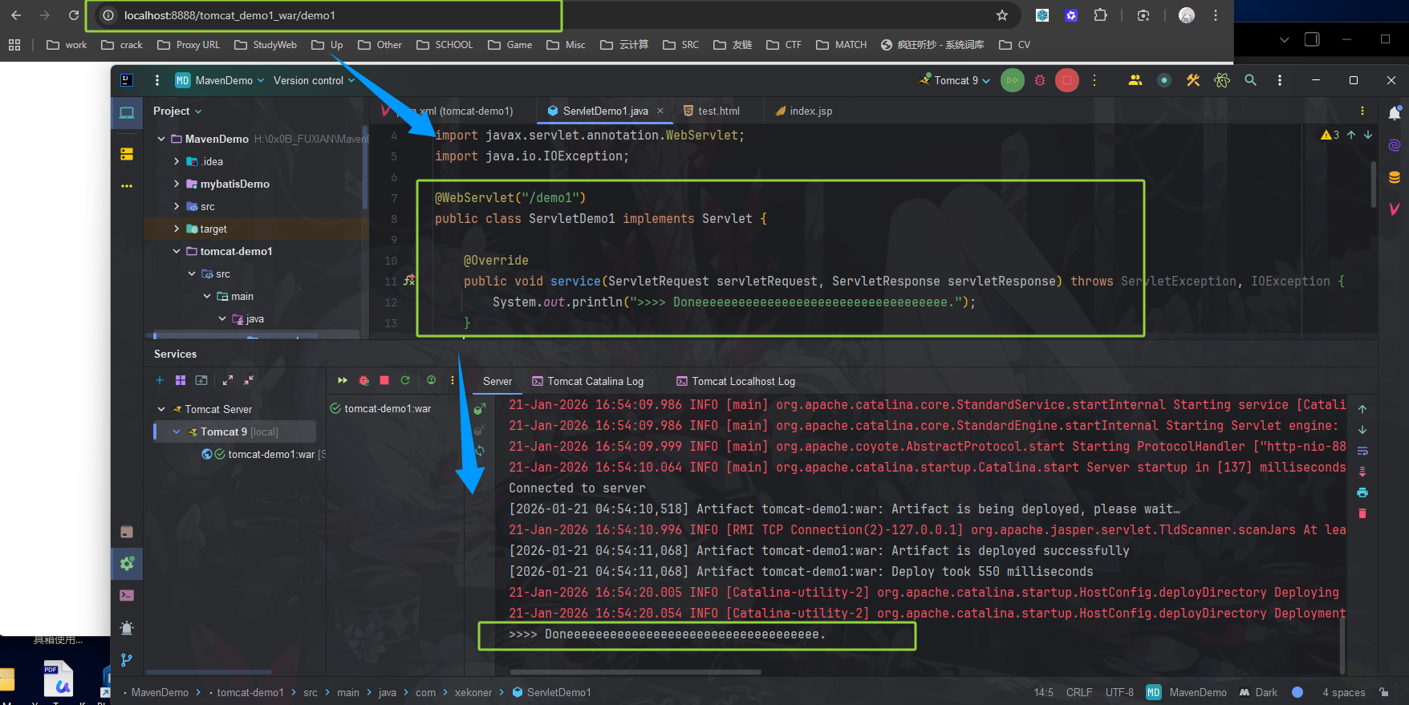The width and height of the screenshot is (1409, 705).
Task: Click the Debug Tomcat 9 bug icon in the top toolbar
Action: tap(1040, 80)
